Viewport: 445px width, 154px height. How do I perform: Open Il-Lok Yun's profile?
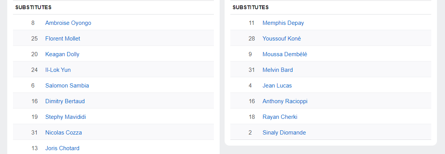click(x=58, y=70)
